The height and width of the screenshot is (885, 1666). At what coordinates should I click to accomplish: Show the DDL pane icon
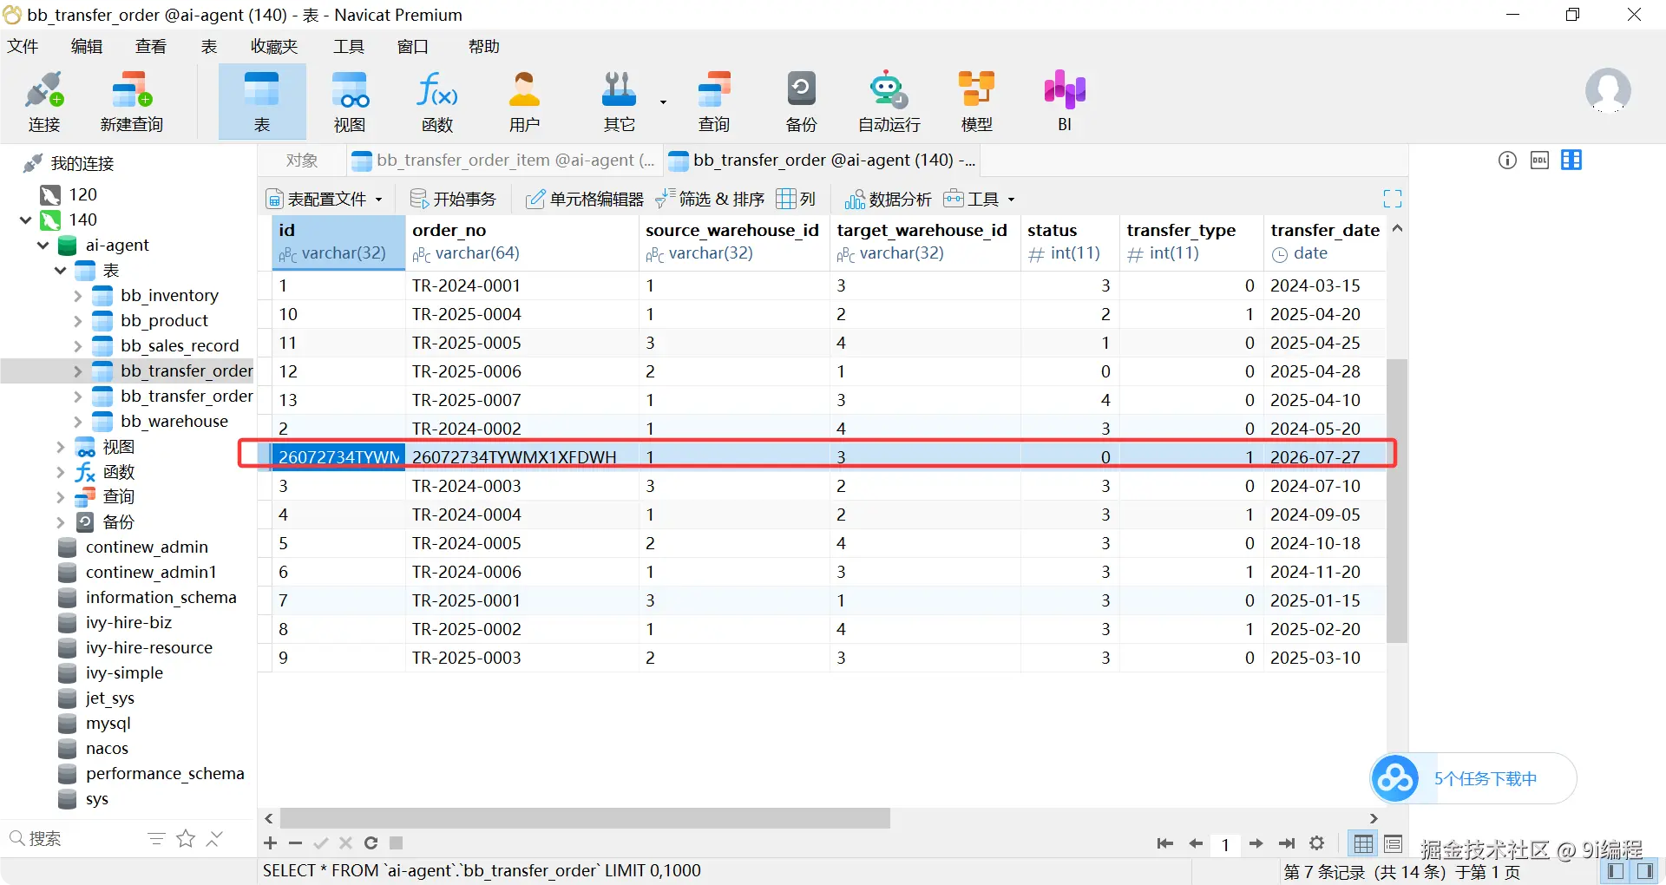1539,160
